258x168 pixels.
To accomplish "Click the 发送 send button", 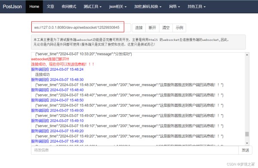I will point(245,150).
